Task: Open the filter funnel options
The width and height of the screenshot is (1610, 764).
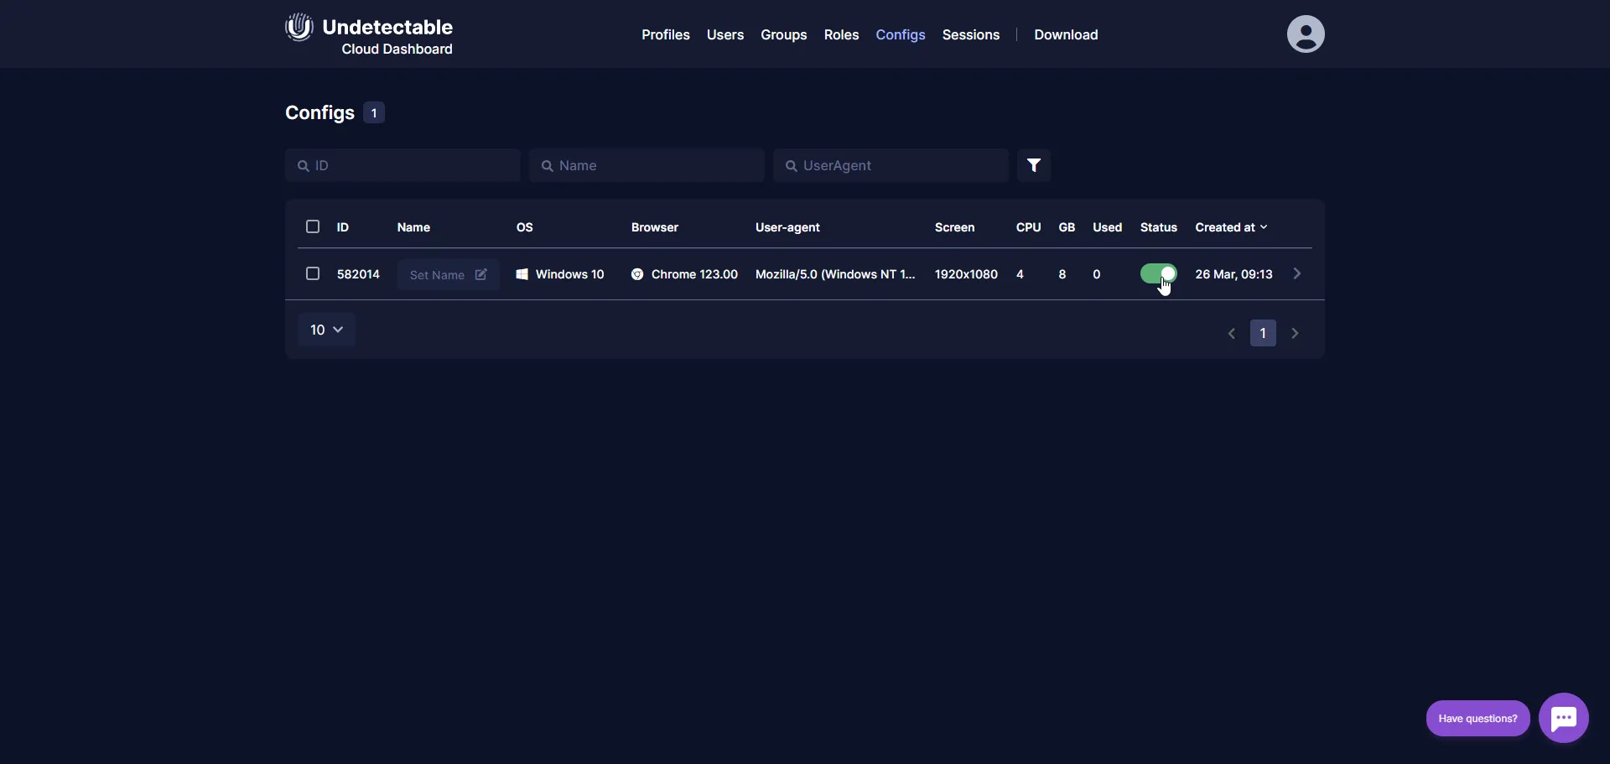Action: (1034, 165)
